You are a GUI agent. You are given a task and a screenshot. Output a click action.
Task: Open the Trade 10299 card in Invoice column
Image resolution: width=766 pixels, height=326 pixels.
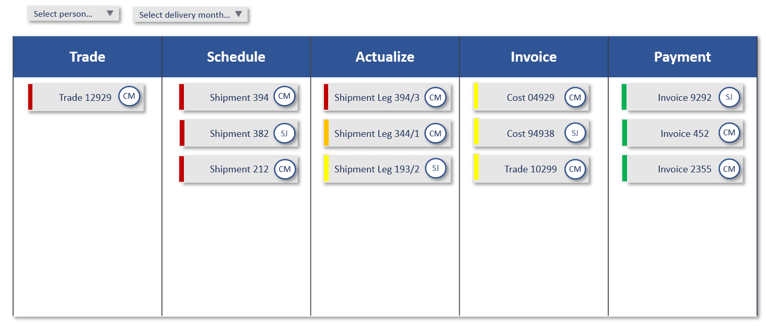[528, 169]
